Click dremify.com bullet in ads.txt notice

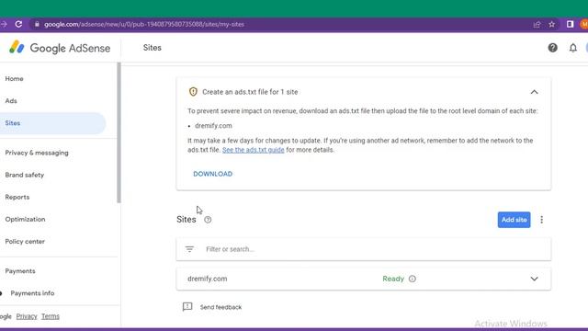213,126
